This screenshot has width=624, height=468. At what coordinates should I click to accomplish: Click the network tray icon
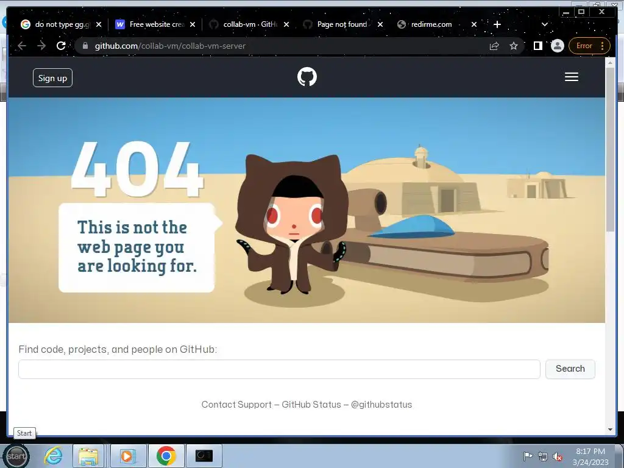543,456
